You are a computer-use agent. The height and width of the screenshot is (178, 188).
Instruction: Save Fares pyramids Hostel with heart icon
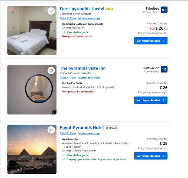pyautogui.click(x=51, y=11)
